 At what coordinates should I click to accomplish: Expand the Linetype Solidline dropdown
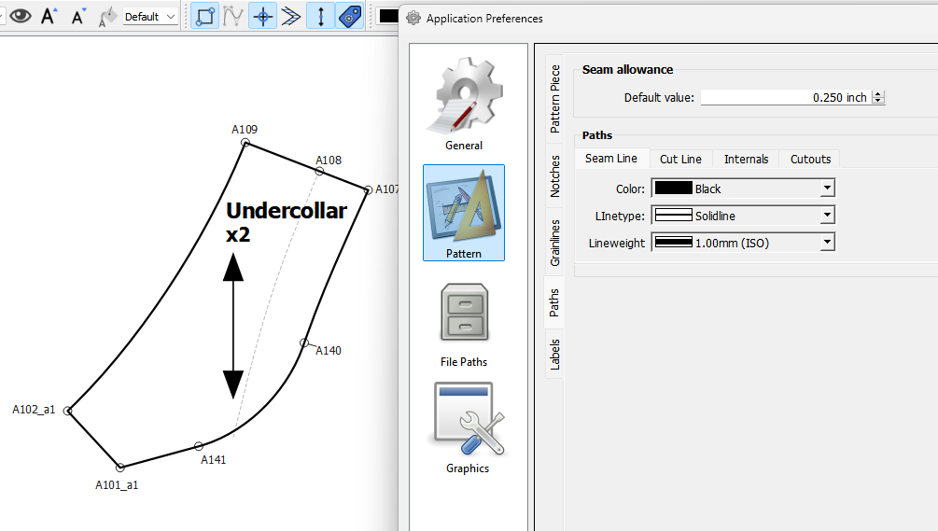(x=743, y=216)
